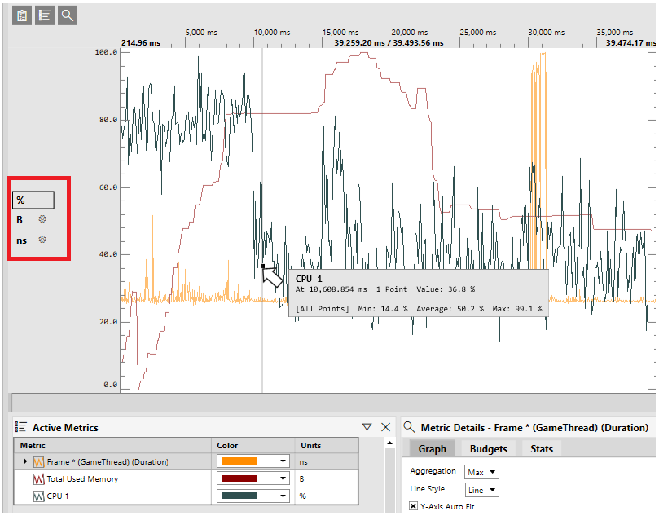
Task: Open the Active Metrics list toolbar icon
Action: (x=45, y=16)
